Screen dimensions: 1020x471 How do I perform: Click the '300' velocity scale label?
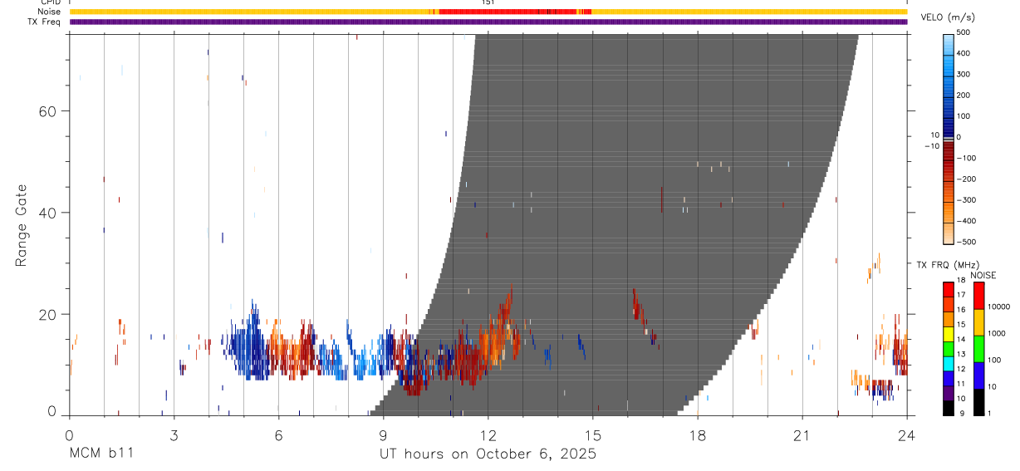(964, 74)
